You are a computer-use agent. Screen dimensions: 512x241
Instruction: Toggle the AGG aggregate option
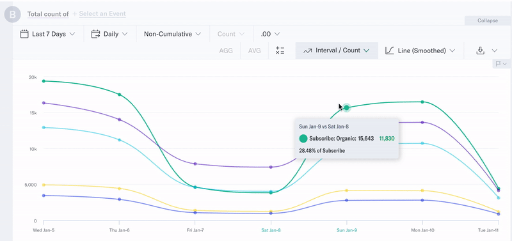tap(226, 51)
